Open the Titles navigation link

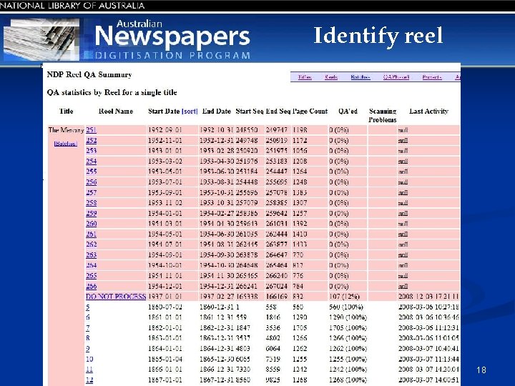click(305, 77)
